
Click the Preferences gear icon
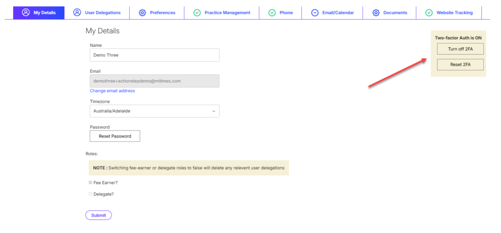[142, 13]
